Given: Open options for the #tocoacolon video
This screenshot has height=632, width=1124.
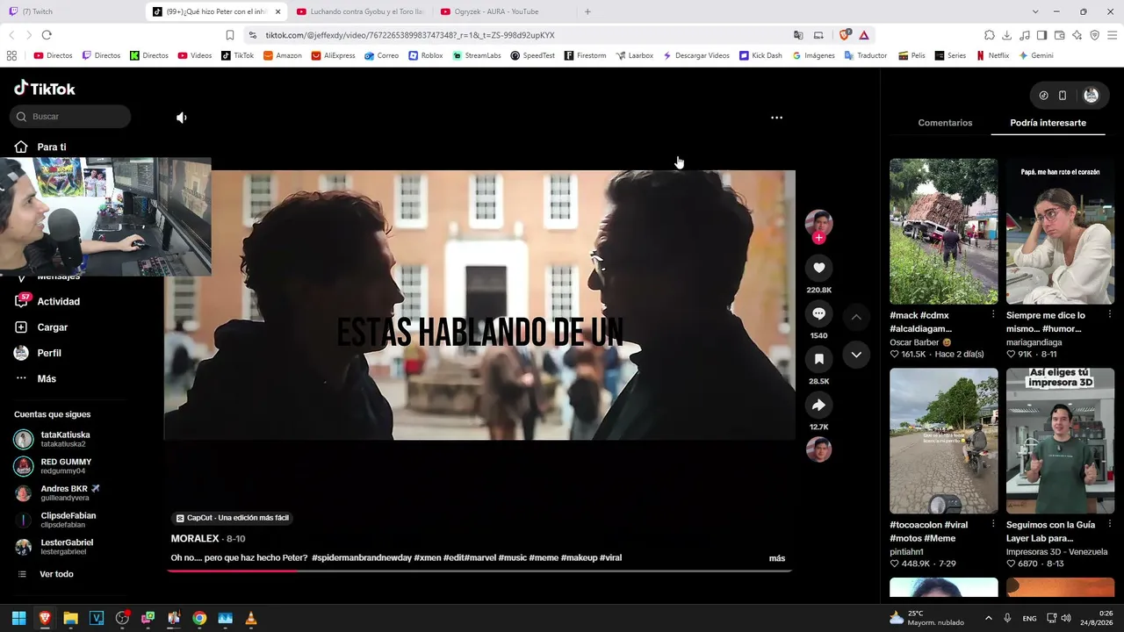Looking at the screenshot, I should click(993, 524).
